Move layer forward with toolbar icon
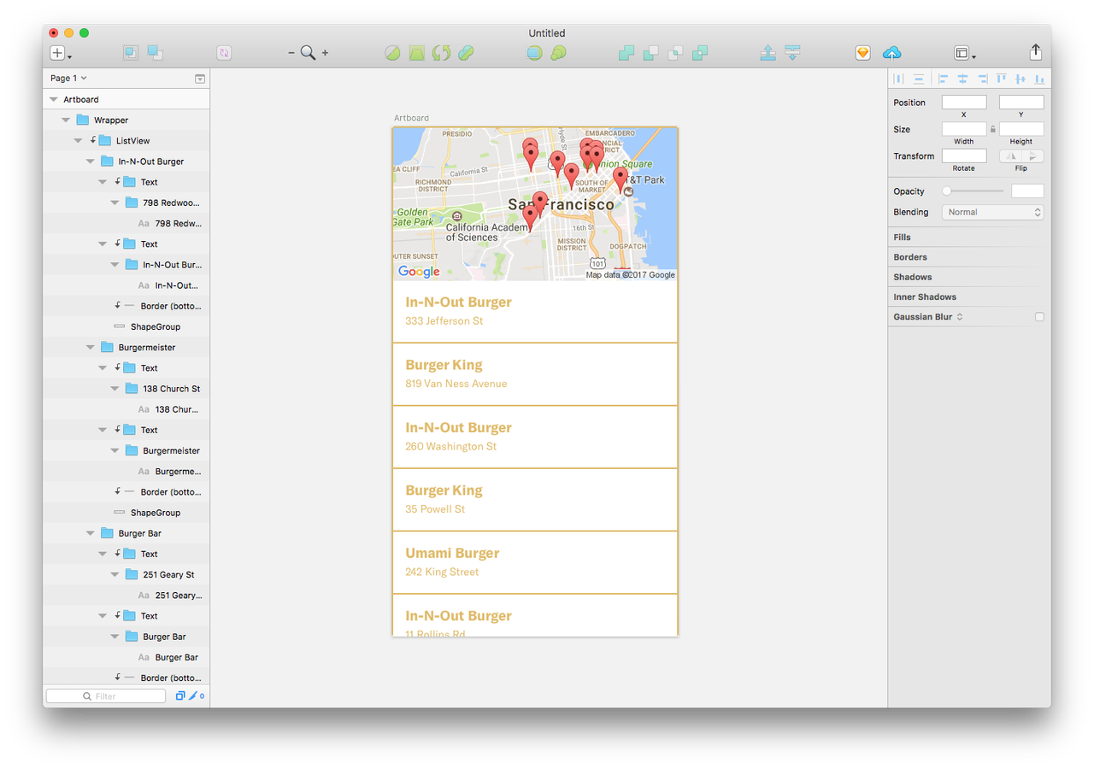 pyautogui.click(x=768, y=53)
